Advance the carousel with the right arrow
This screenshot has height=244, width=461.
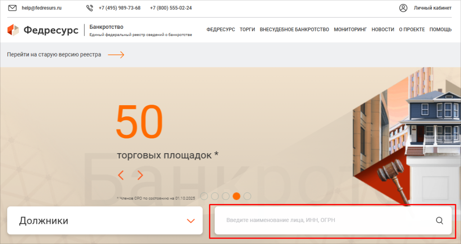140,175
